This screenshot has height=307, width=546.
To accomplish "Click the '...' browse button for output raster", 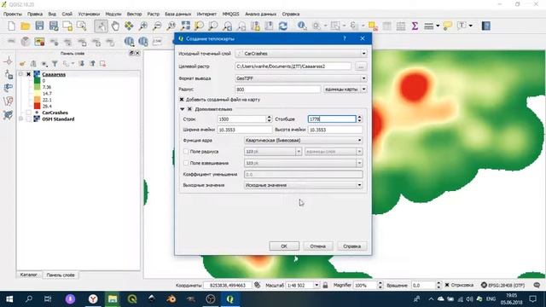I will coord(361,67).
